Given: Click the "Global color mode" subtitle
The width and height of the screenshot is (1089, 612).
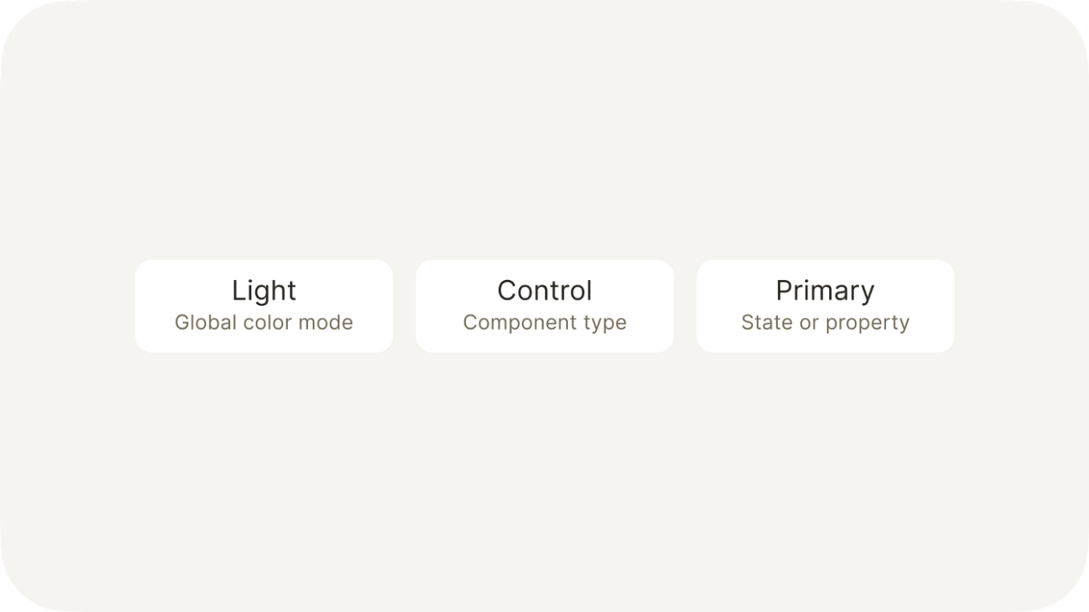Looking at the screenshot, I should coord(264,322).
